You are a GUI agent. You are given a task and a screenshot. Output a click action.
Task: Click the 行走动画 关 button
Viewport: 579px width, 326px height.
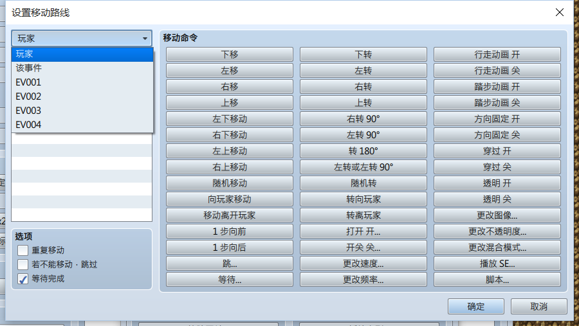pos(497,71)
